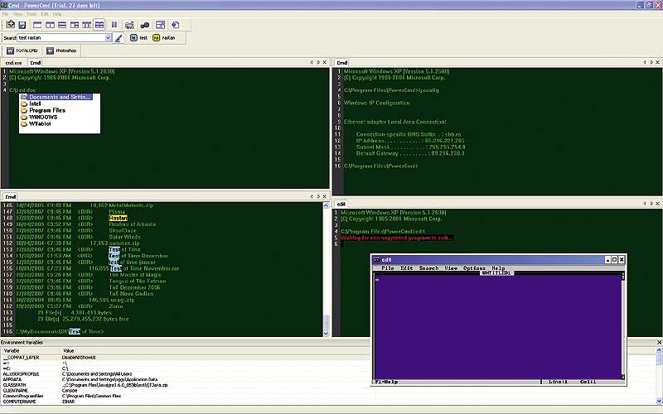
Task: Launch the TOTALCMD shortcut button
Action: 22,51
